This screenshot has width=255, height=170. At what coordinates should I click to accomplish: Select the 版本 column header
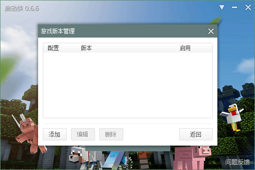coord(87,48)
